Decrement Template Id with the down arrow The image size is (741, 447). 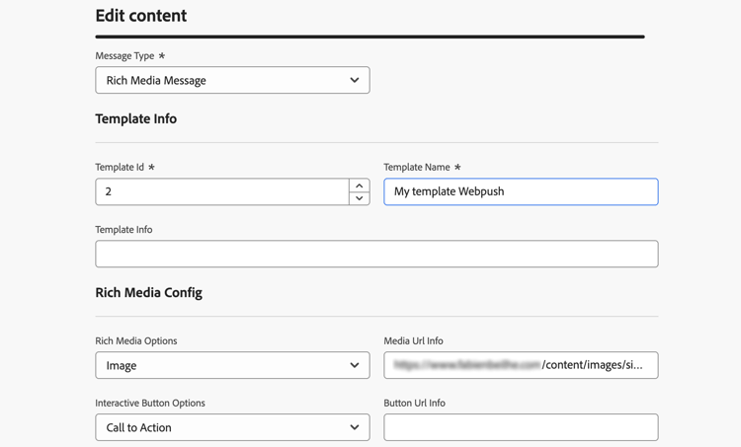coord(360,198)
